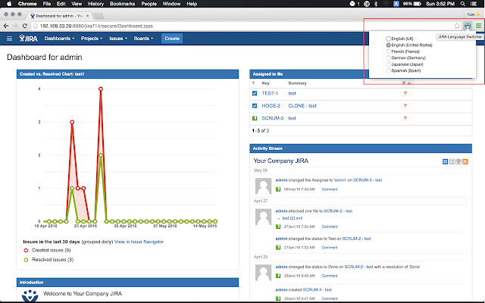Close the Dashboard for admin tab
Image resolution: width=485 pixels, height=303 pixels.
click(x=88, y=15)
